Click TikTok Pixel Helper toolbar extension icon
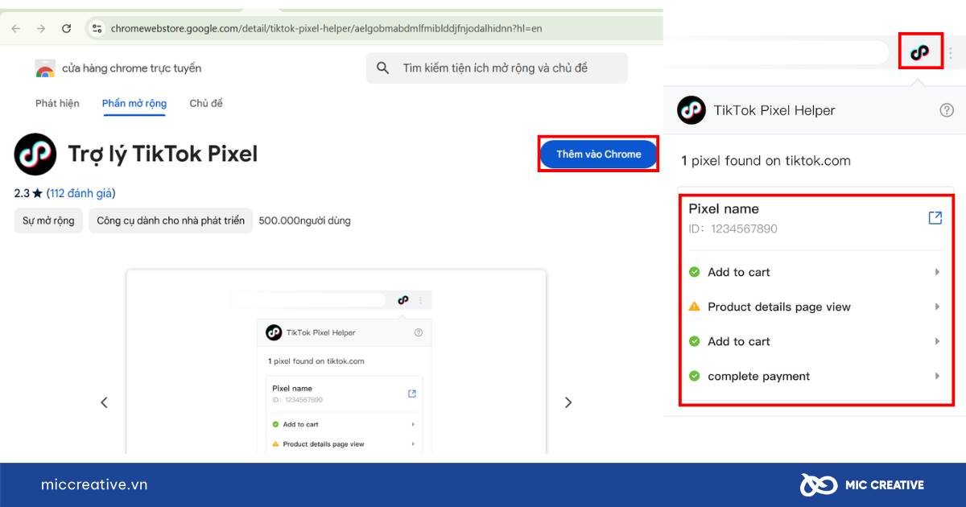 (x=919, y=52)
